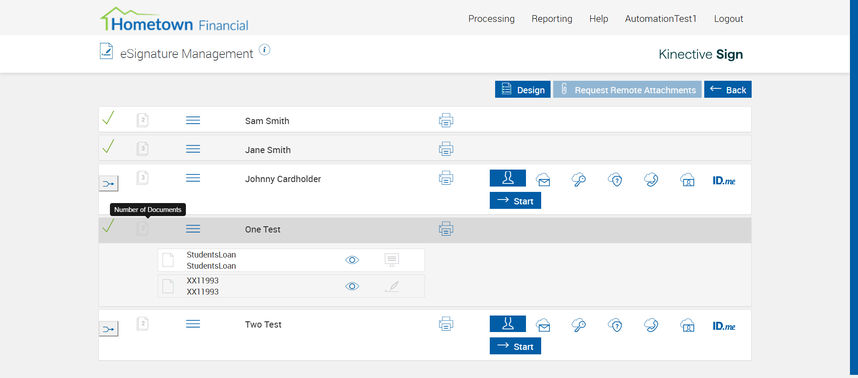Viewport: 858px width, 378px height.
Task: Expand the document list for Two Test
Action: pyautogui.click(x=193, y=324)
